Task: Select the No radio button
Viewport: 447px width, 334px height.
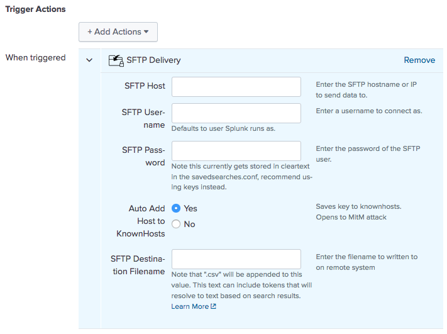Action: pos(176,224)
